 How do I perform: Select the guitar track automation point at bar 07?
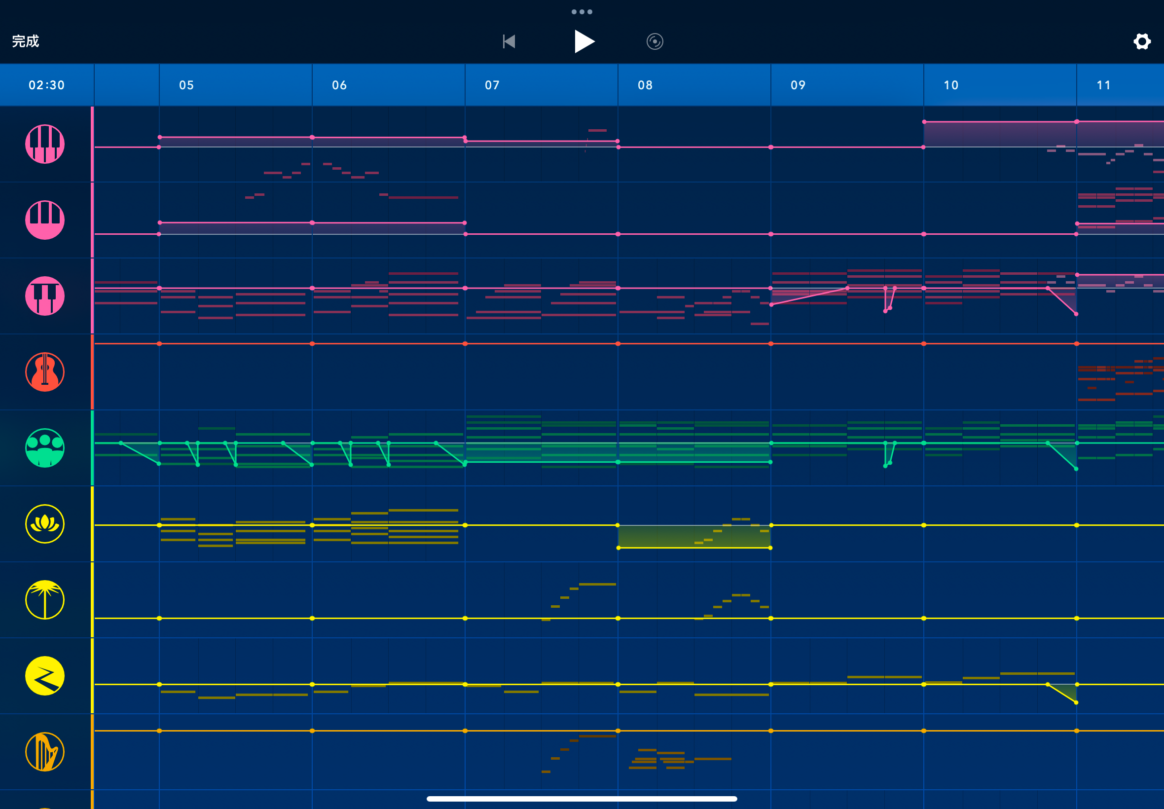point(465,344)
